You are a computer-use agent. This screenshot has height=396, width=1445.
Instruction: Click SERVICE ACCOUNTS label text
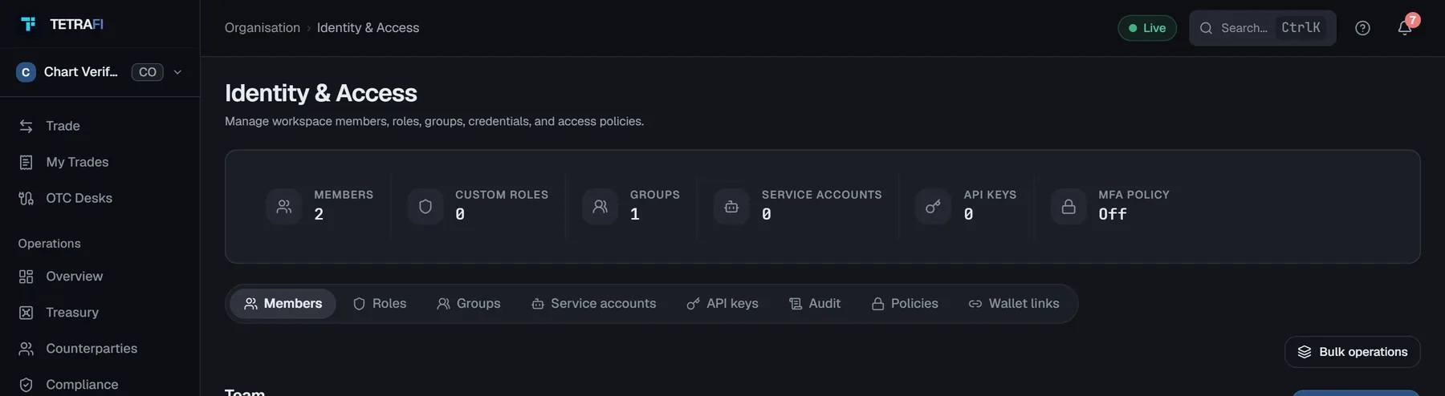(822, 195)
